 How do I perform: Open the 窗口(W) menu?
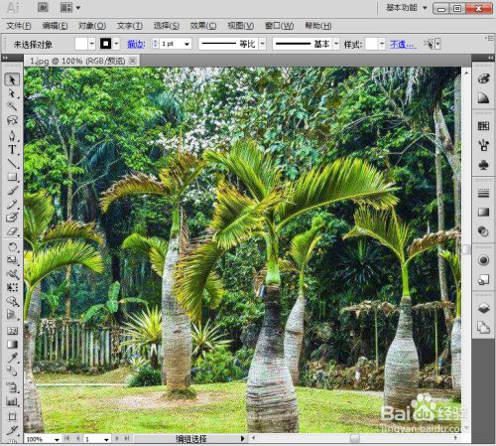[280, 26]
